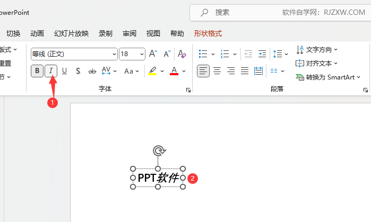Open bullet list style dropdown arrow
371x222 pixels.
click(213, 54)
